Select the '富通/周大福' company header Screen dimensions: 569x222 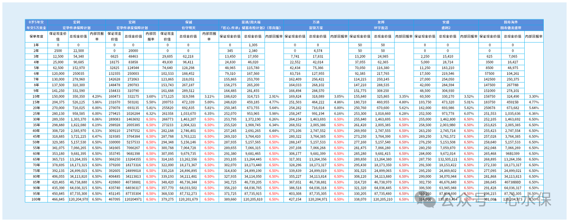250,22
